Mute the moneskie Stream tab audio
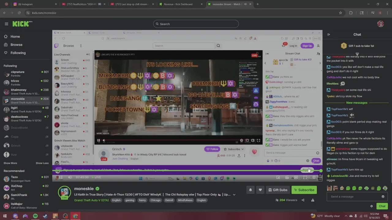This screenshot has width=392, height=220. [245, 4]
